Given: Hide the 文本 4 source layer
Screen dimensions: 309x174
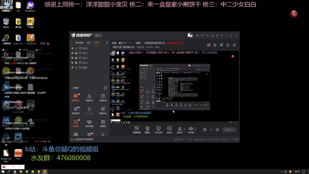Looking at the screenshot, I should pos(72,48).
